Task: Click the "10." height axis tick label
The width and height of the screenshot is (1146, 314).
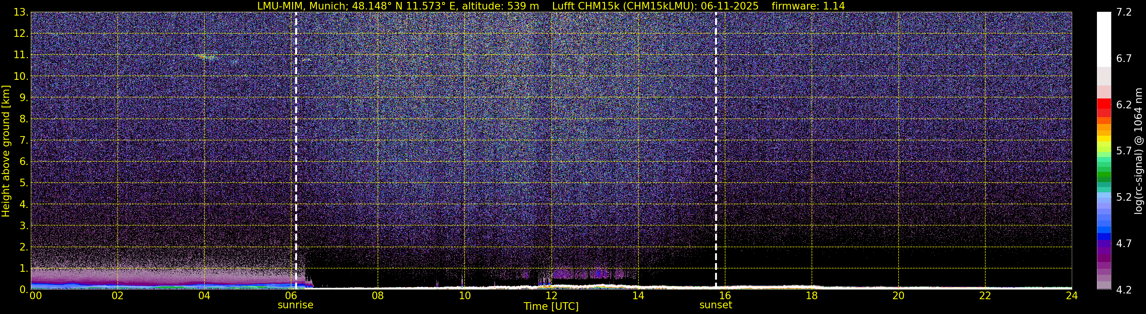Action: [21, 76]
